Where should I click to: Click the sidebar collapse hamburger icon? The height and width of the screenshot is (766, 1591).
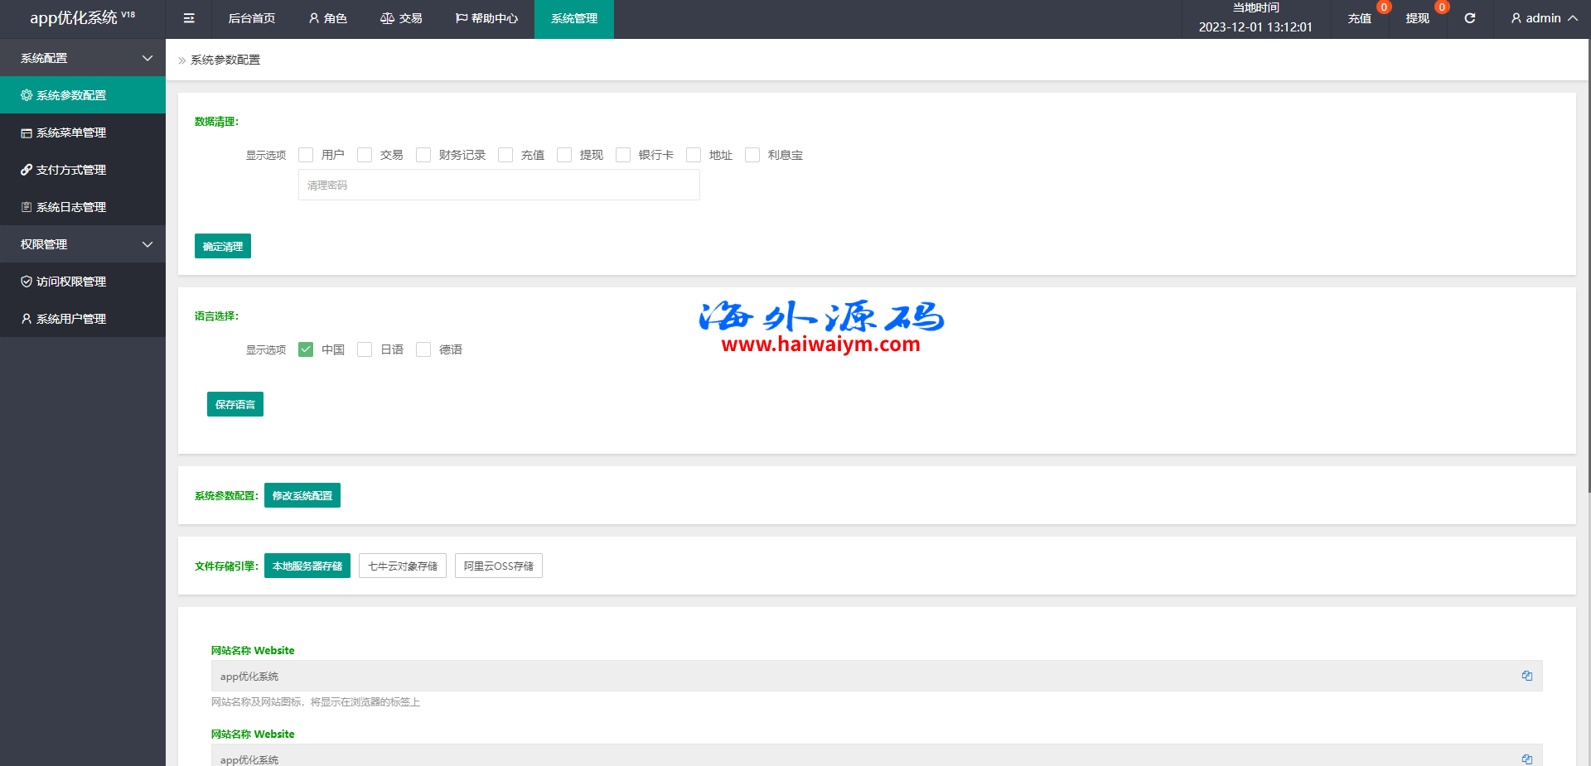[189, 18]
